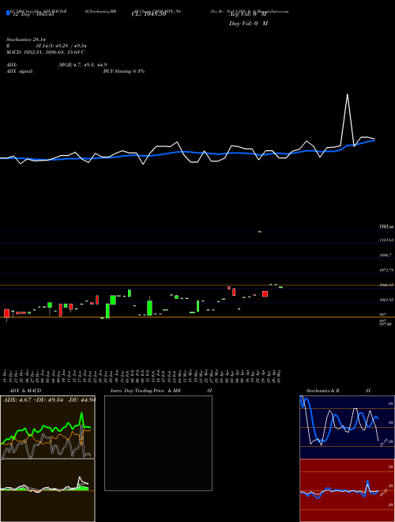This screenshot has height=522, width=395.
Task: Click the 1096.7 price axis label
Action: pyautogui.click(x=386, y=255)
